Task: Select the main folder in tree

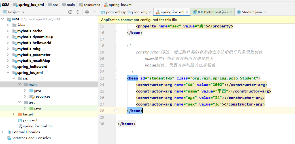Action: coord(33,85)
